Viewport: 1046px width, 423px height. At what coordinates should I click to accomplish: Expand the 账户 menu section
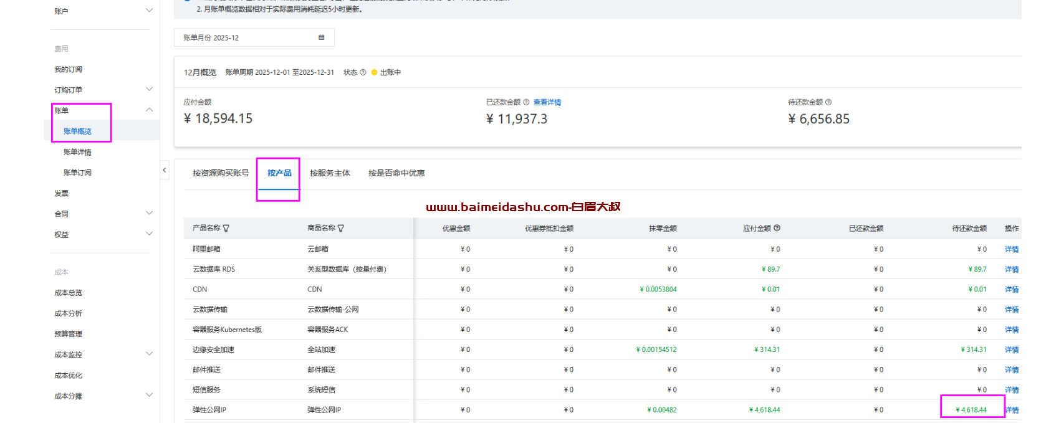pos(149,11)
